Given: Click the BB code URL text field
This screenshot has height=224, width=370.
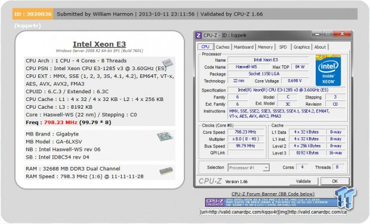Looking at the screenshot, I should [x=273, y=212].
